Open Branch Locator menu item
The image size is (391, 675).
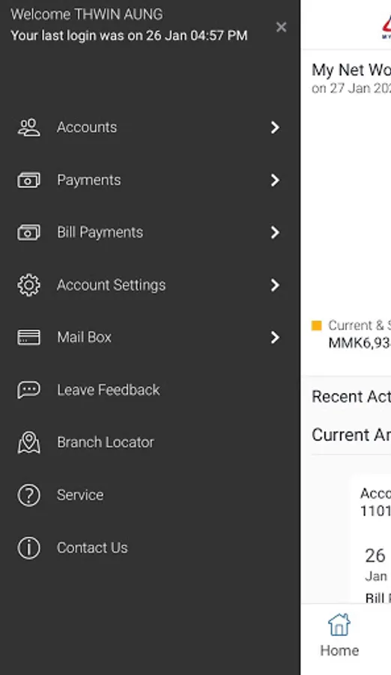(150, 442)
